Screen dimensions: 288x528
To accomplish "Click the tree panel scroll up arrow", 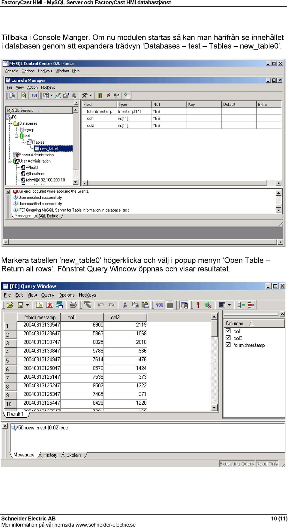I will point(76,110).
